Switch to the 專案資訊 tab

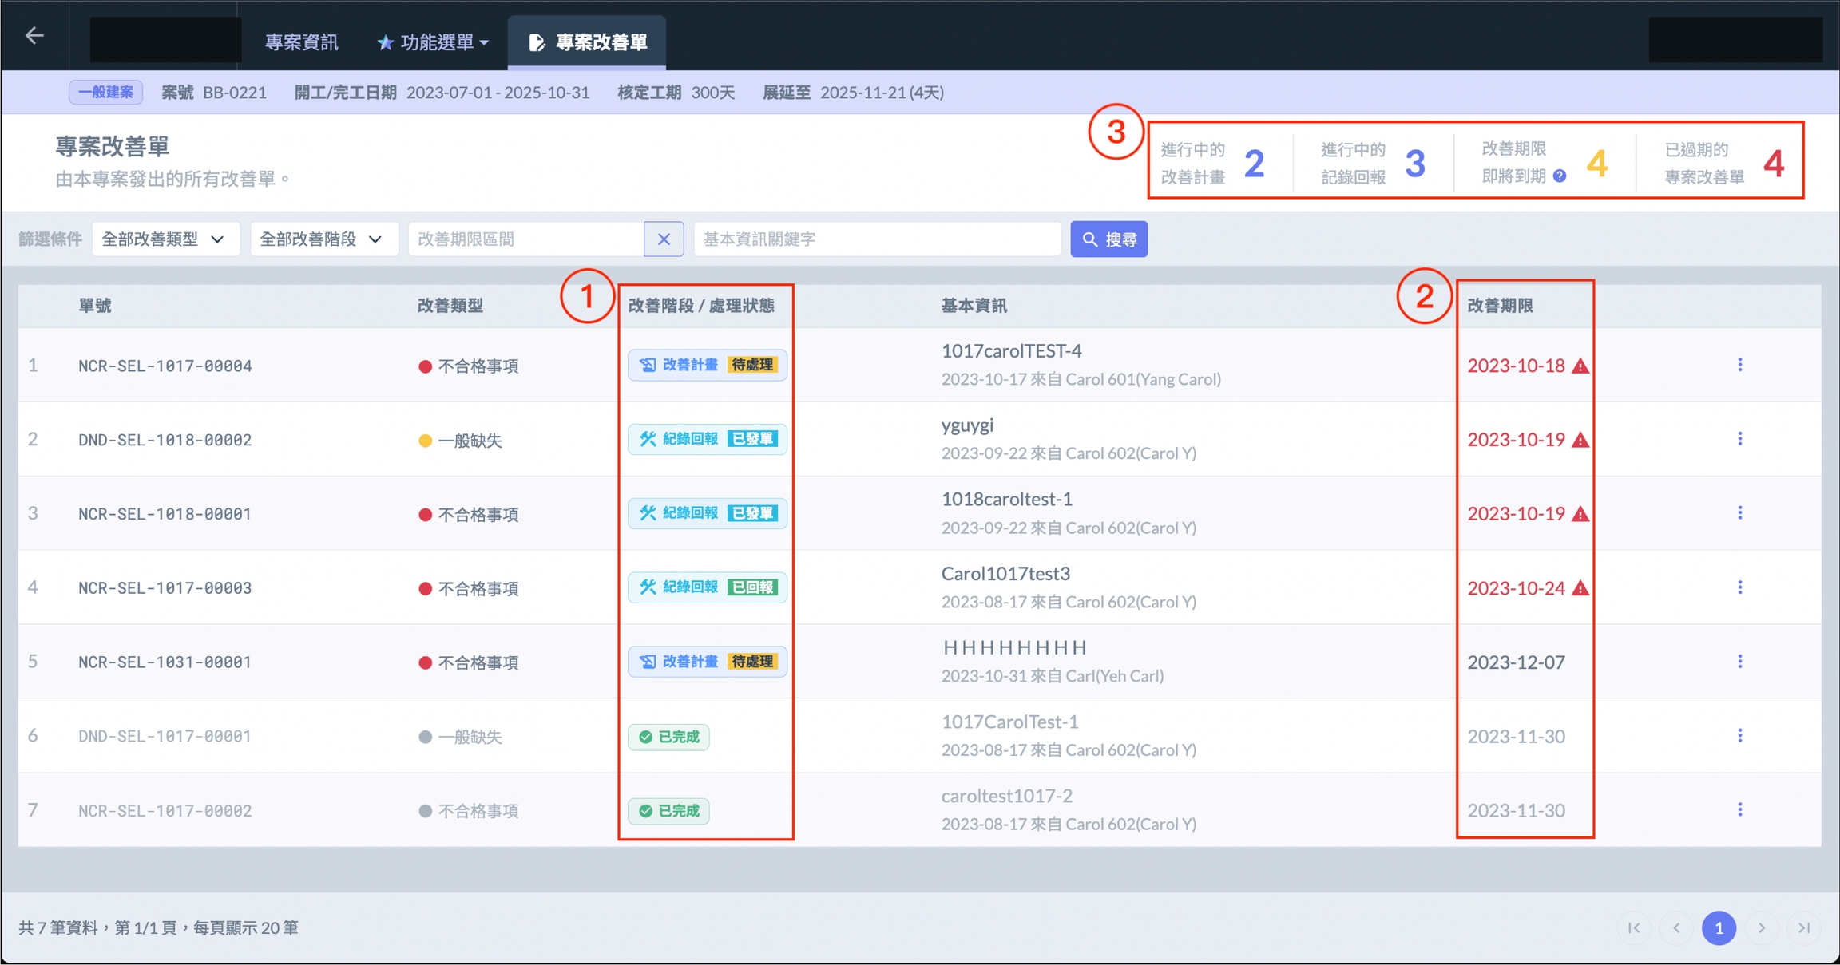(301, 42)
